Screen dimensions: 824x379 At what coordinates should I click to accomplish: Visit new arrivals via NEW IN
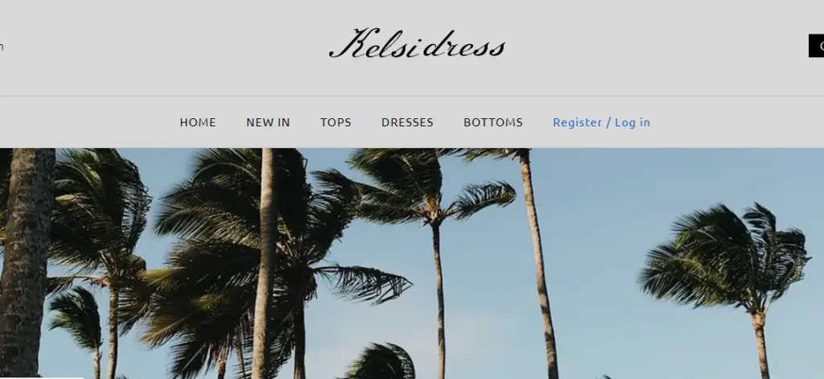(x=268, y=122)
